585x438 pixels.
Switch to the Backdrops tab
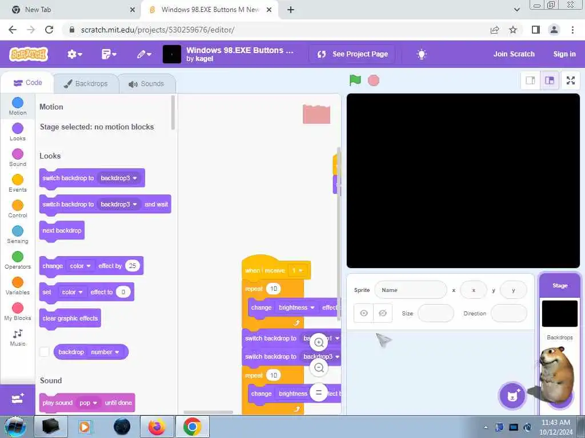(x=86, y=83)
